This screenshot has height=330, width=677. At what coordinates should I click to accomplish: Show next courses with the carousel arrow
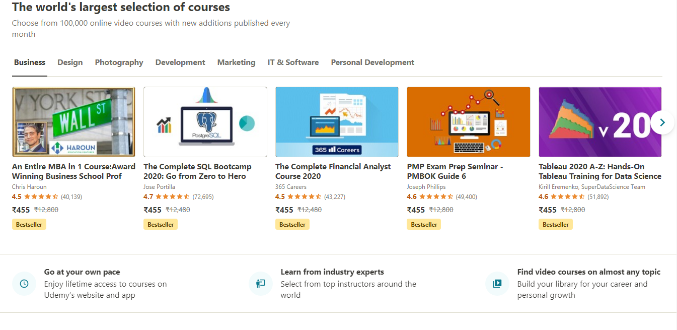(662, 122)
